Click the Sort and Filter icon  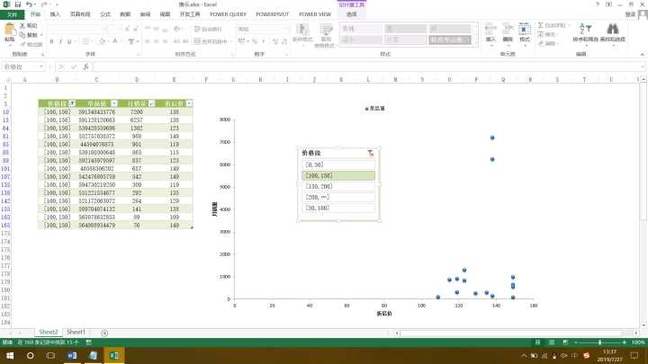[584, 31]
